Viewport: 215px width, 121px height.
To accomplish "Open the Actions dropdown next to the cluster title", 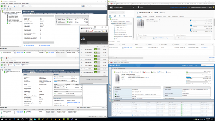I will pyautogui.click(x=162, y=13).
